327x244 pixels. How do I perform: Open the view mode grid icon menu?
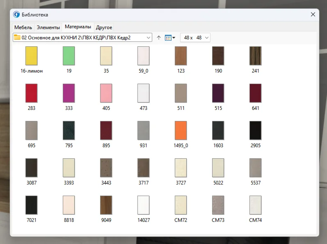pos(169,38)
